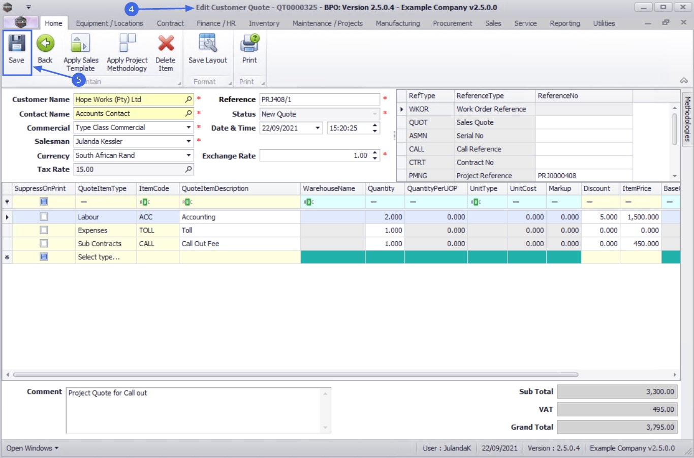
Task: Switch to the Inventory ribbon tab
Action: tap(264, 23)
